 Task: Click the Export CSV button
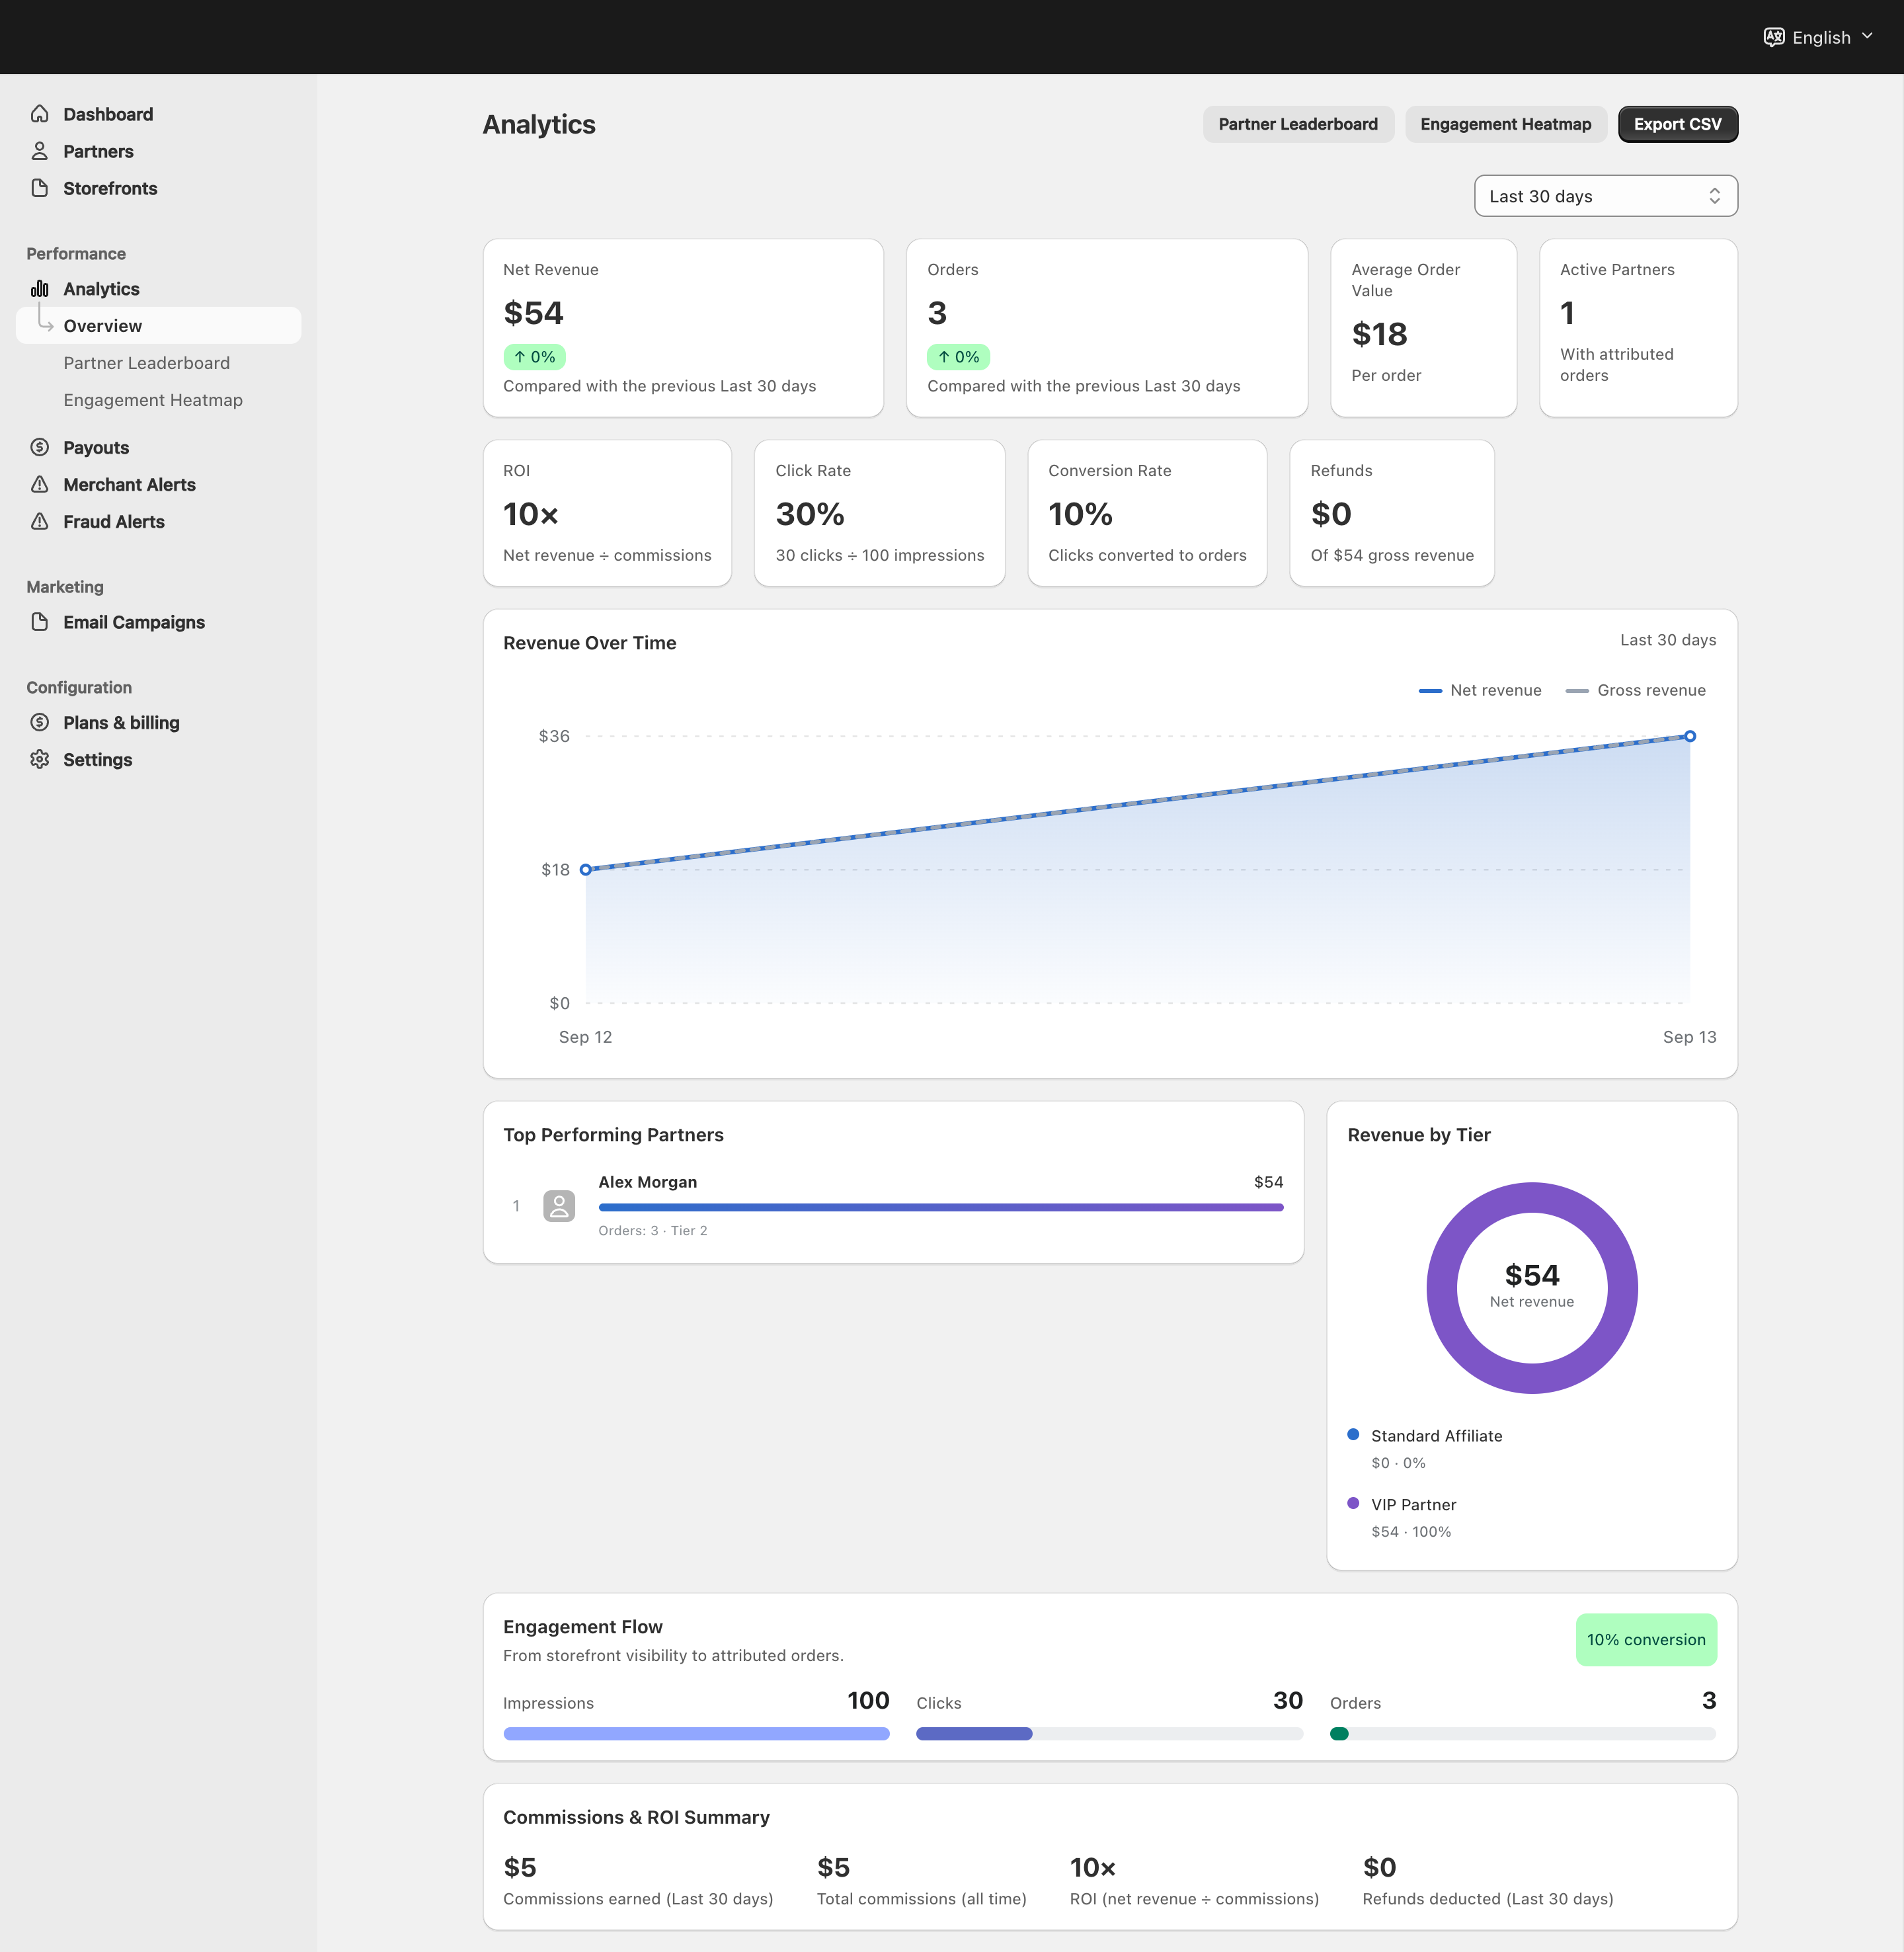click(x=1677, y=124)
